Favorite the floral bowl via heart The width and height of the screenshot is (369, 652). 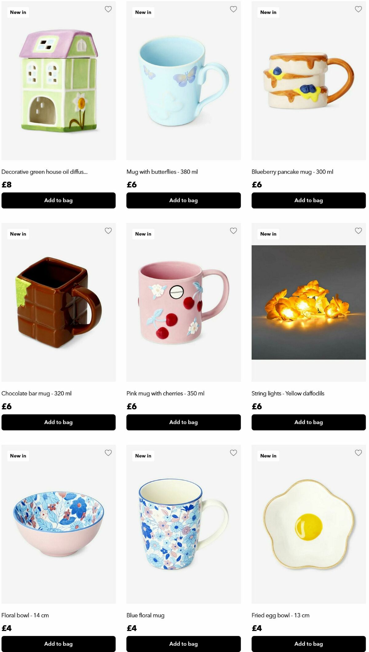pyautogui.click(x=108, y=453)
